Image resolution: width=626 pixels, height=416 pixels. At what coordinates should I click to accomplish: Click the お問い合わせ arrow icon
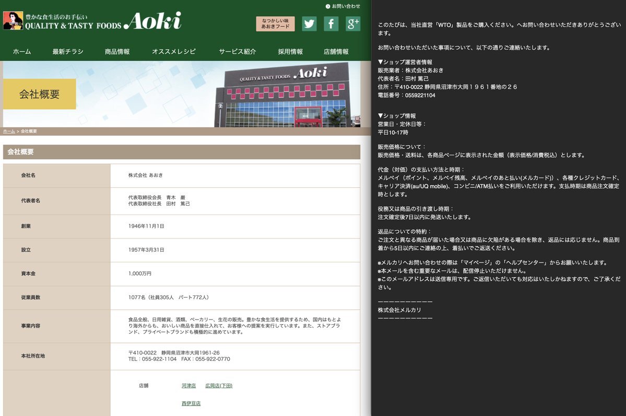328,6
